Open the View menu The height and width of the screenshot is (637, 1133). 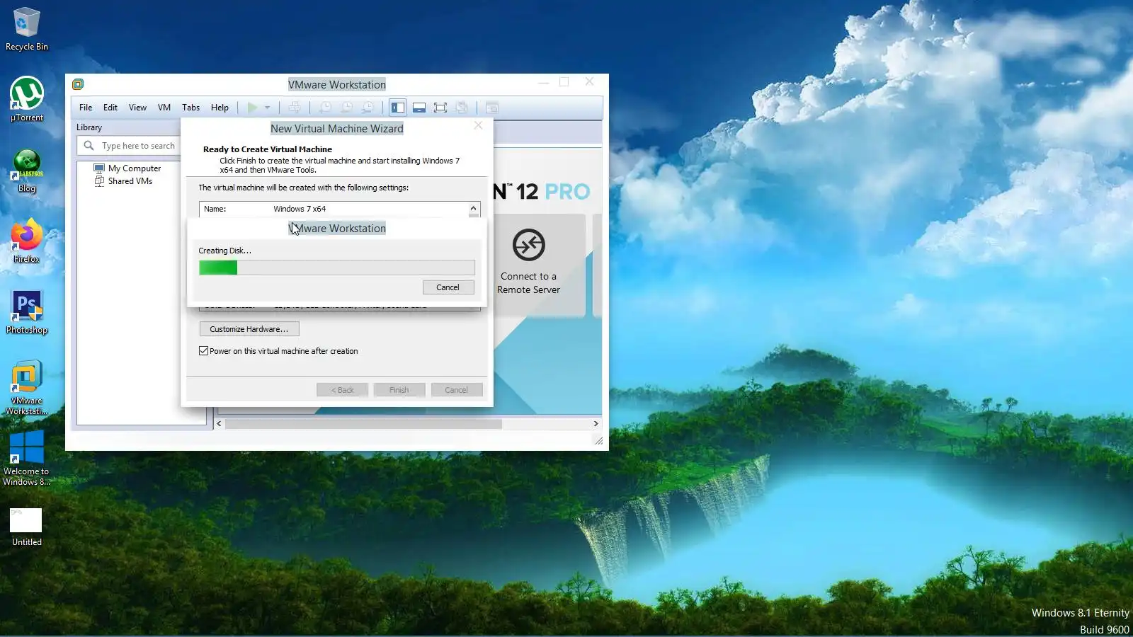pyautogui.click(x=137, y=108)
